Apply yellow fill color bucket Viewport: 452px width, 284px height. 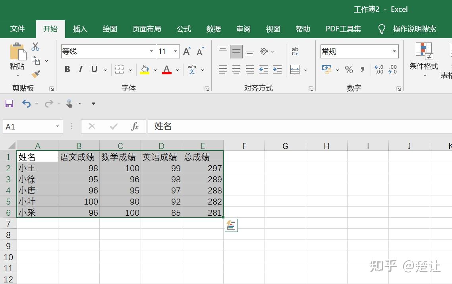(x=145, y=70)
